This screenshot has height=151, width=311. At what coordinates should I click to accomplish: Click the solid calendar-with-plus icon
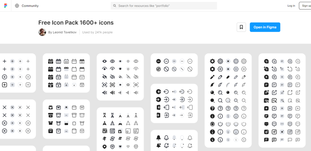[x=51, y=85]
